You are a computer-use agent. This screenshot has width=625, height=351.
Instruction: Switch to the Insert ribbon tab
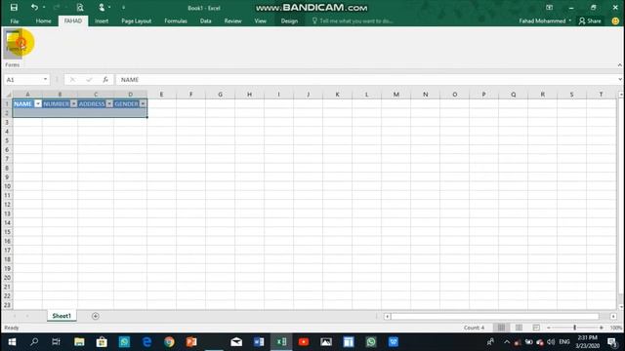pos(102,21)
